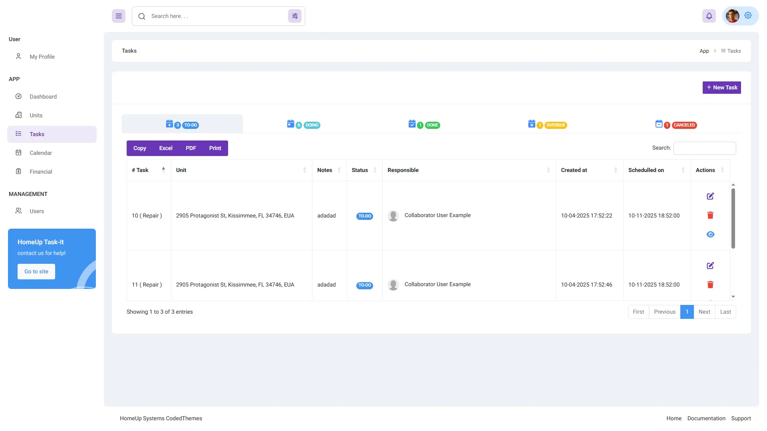Click the view eye icon for task 10
This screenshot has height=431, width=767.
point(710,235)
